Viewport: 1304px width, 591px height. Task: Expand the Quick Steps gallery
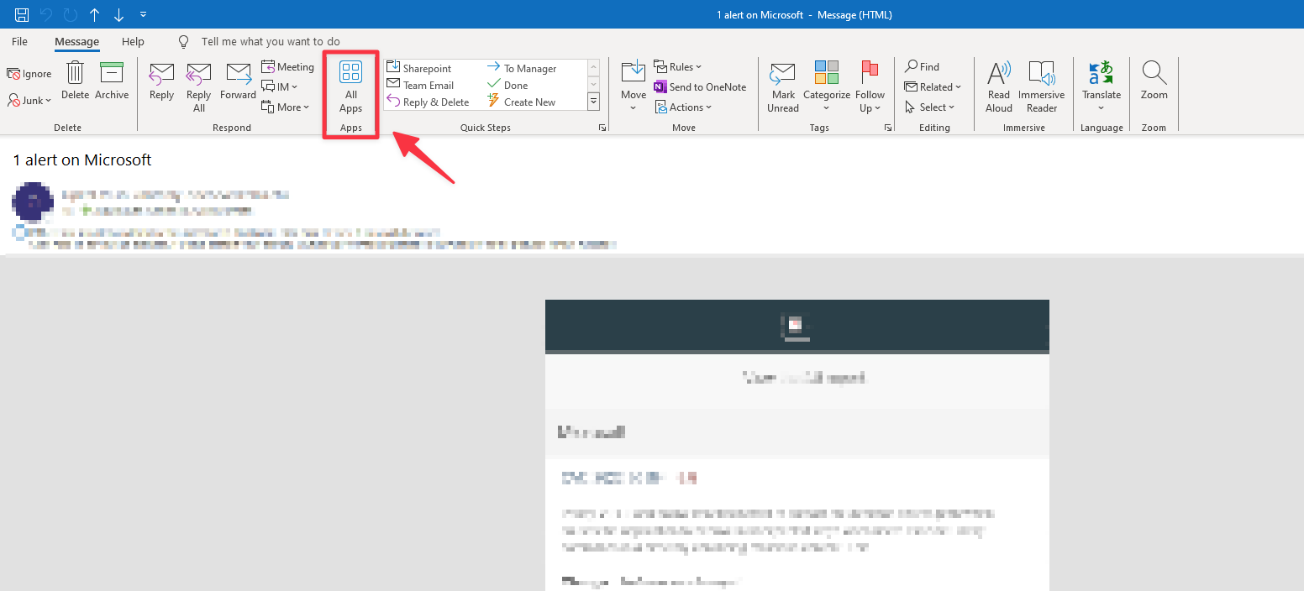point(593,102)
